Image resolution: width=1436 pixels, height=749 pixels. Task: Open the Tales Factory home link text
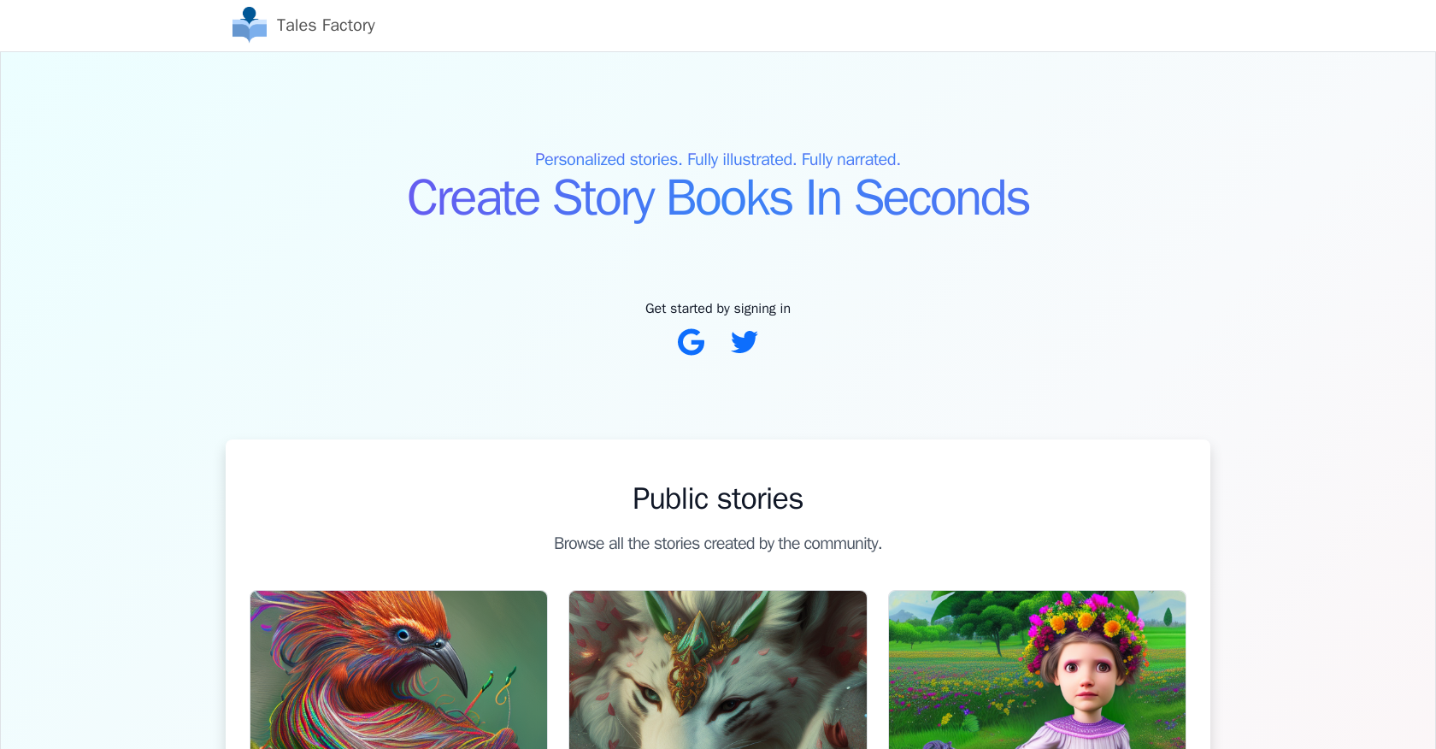[326, 26]
